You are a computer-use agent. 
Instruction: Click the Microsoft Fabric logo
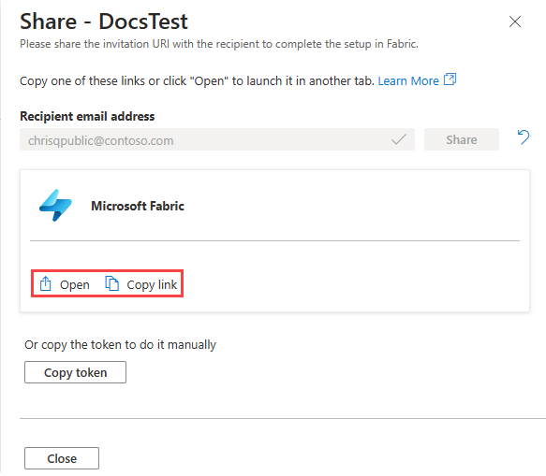click(55, 206)
